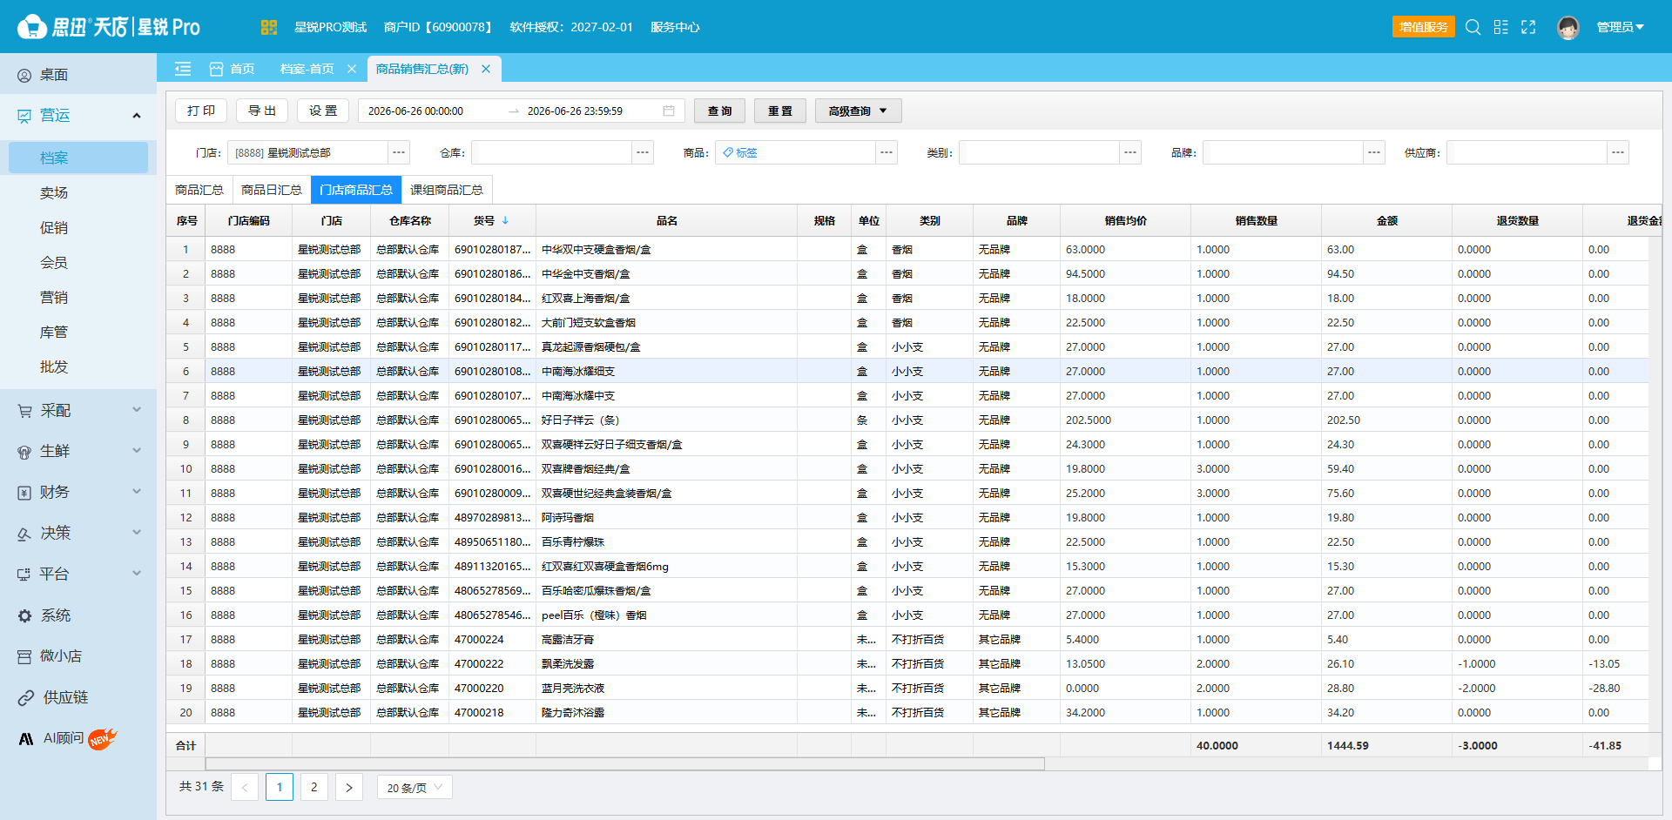1672x820 pixels.
Task: Close the 商品销售汇总(新) tab
Action: pos(486,69)
